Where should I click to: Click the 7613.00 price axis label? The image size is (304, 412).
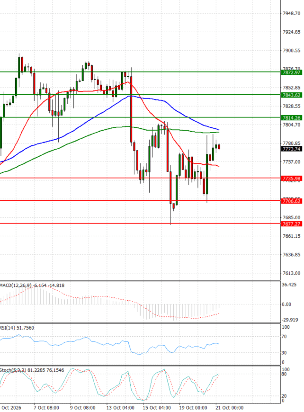(291, 273)
